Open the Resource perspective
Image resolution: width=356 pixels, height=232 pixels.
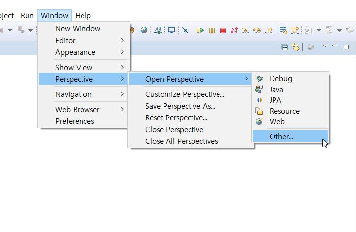[290, 111]
